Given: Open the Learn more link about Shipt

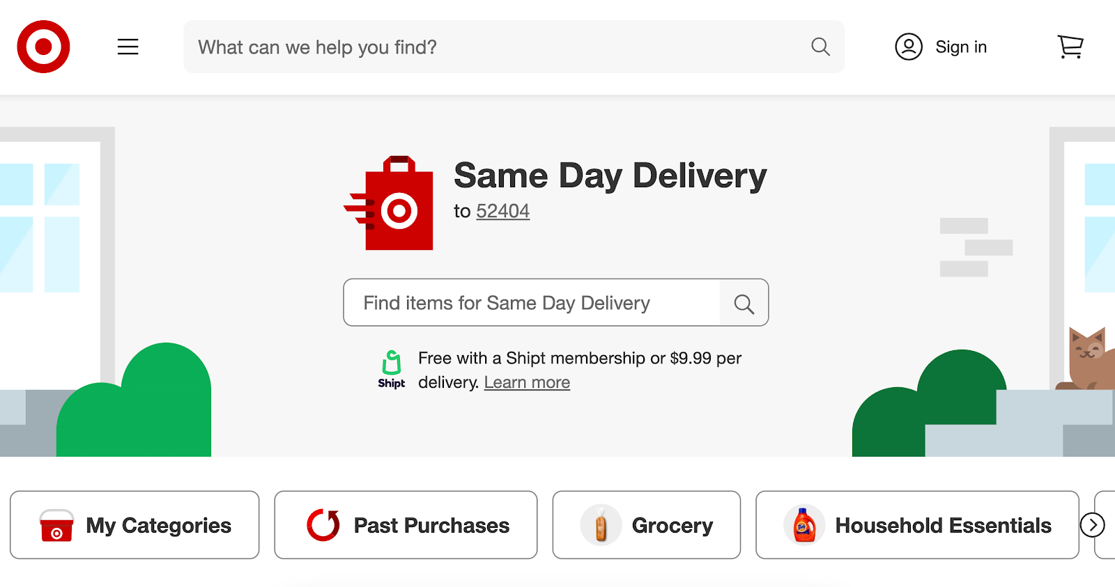Looking at the screenshot, I should (x=527, y=382).
